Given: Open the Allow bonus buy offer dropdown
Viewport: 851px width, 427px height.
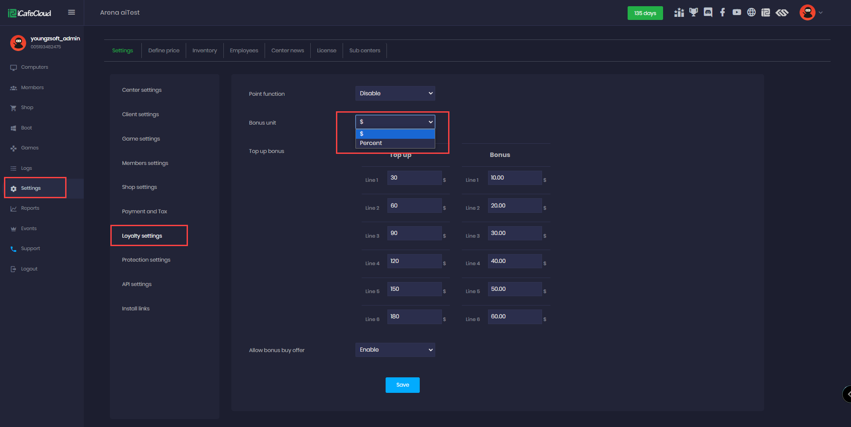Looking at the screenshot, I should (395, 350).
